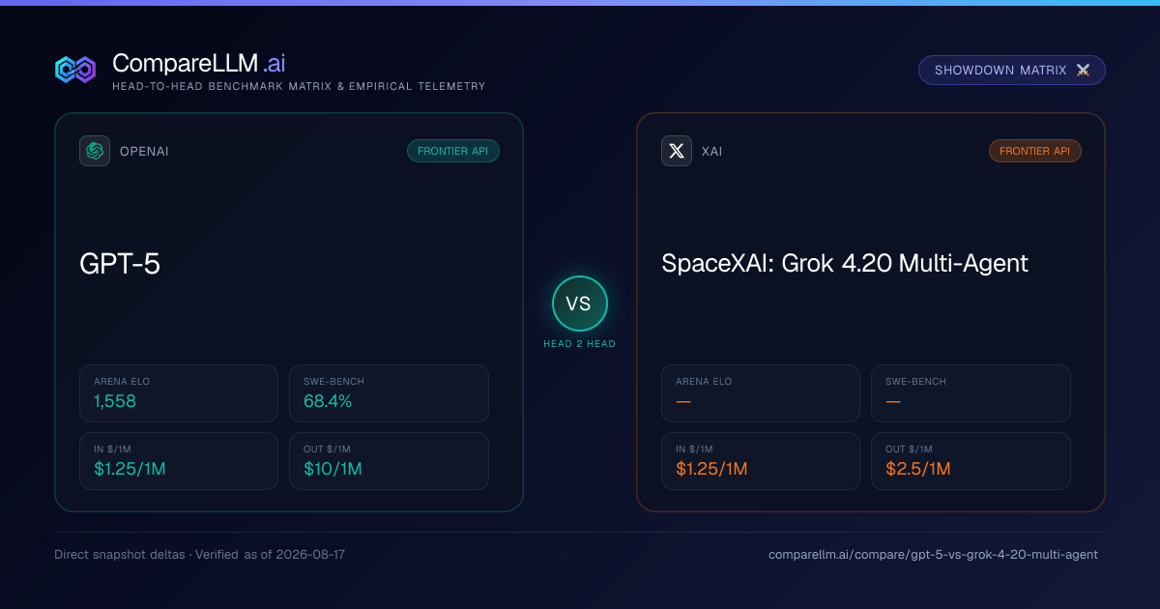Click Grok output price $2.5/1M tile
Screen dimensions: 1160x609
tap(971, 461)
